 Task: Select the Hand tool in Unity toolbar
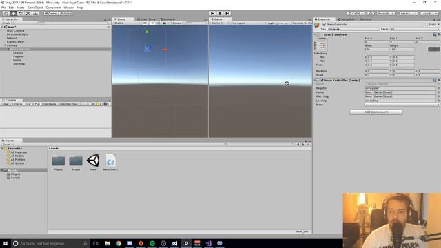(6, 14)
